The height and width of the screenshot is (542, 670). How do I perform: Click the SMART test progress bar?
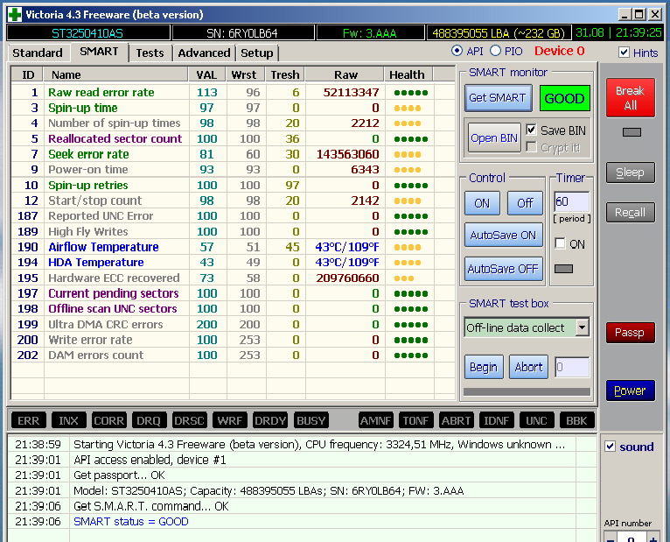[x=527, y=392]
